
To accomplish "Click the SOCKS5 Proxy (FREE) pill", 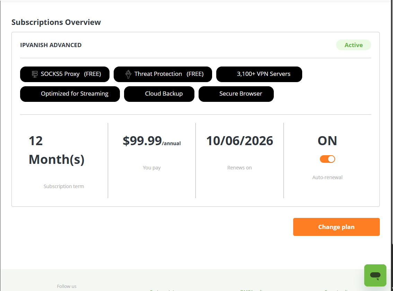I will point(65,74).
